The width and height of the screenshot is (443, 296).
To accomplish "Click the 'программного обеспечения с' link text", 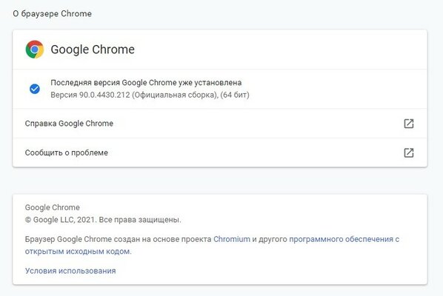I will (x=344, y=239).
